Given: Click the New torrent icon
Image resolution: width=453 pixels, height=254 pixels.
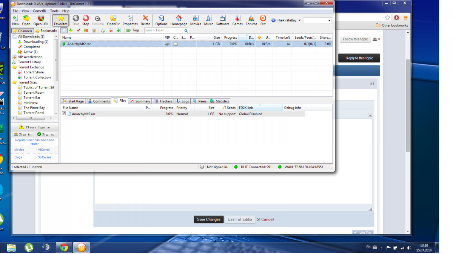Looking at the screenshot, I should click(15, 20).
